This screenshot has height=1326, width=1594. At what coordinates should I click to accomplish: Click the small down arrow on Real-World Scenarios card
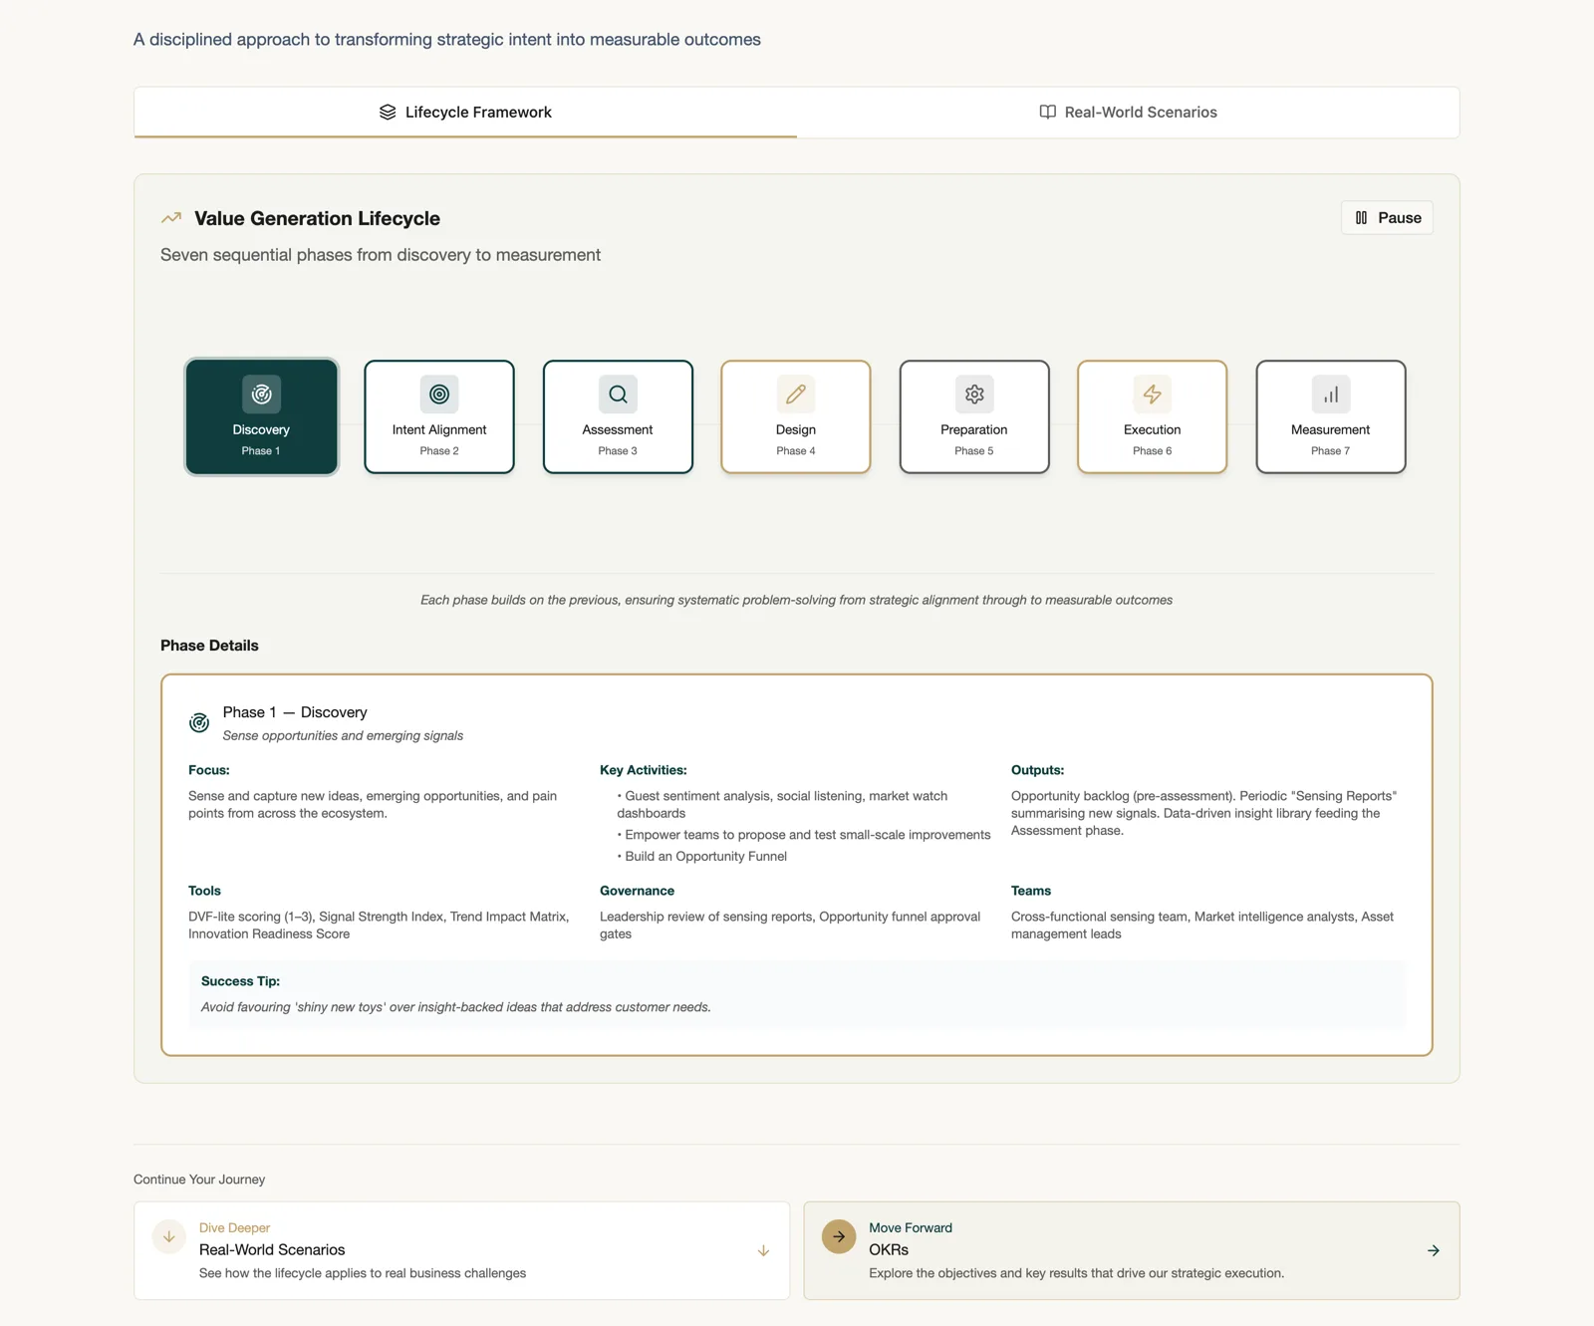tap(763, 1250)
